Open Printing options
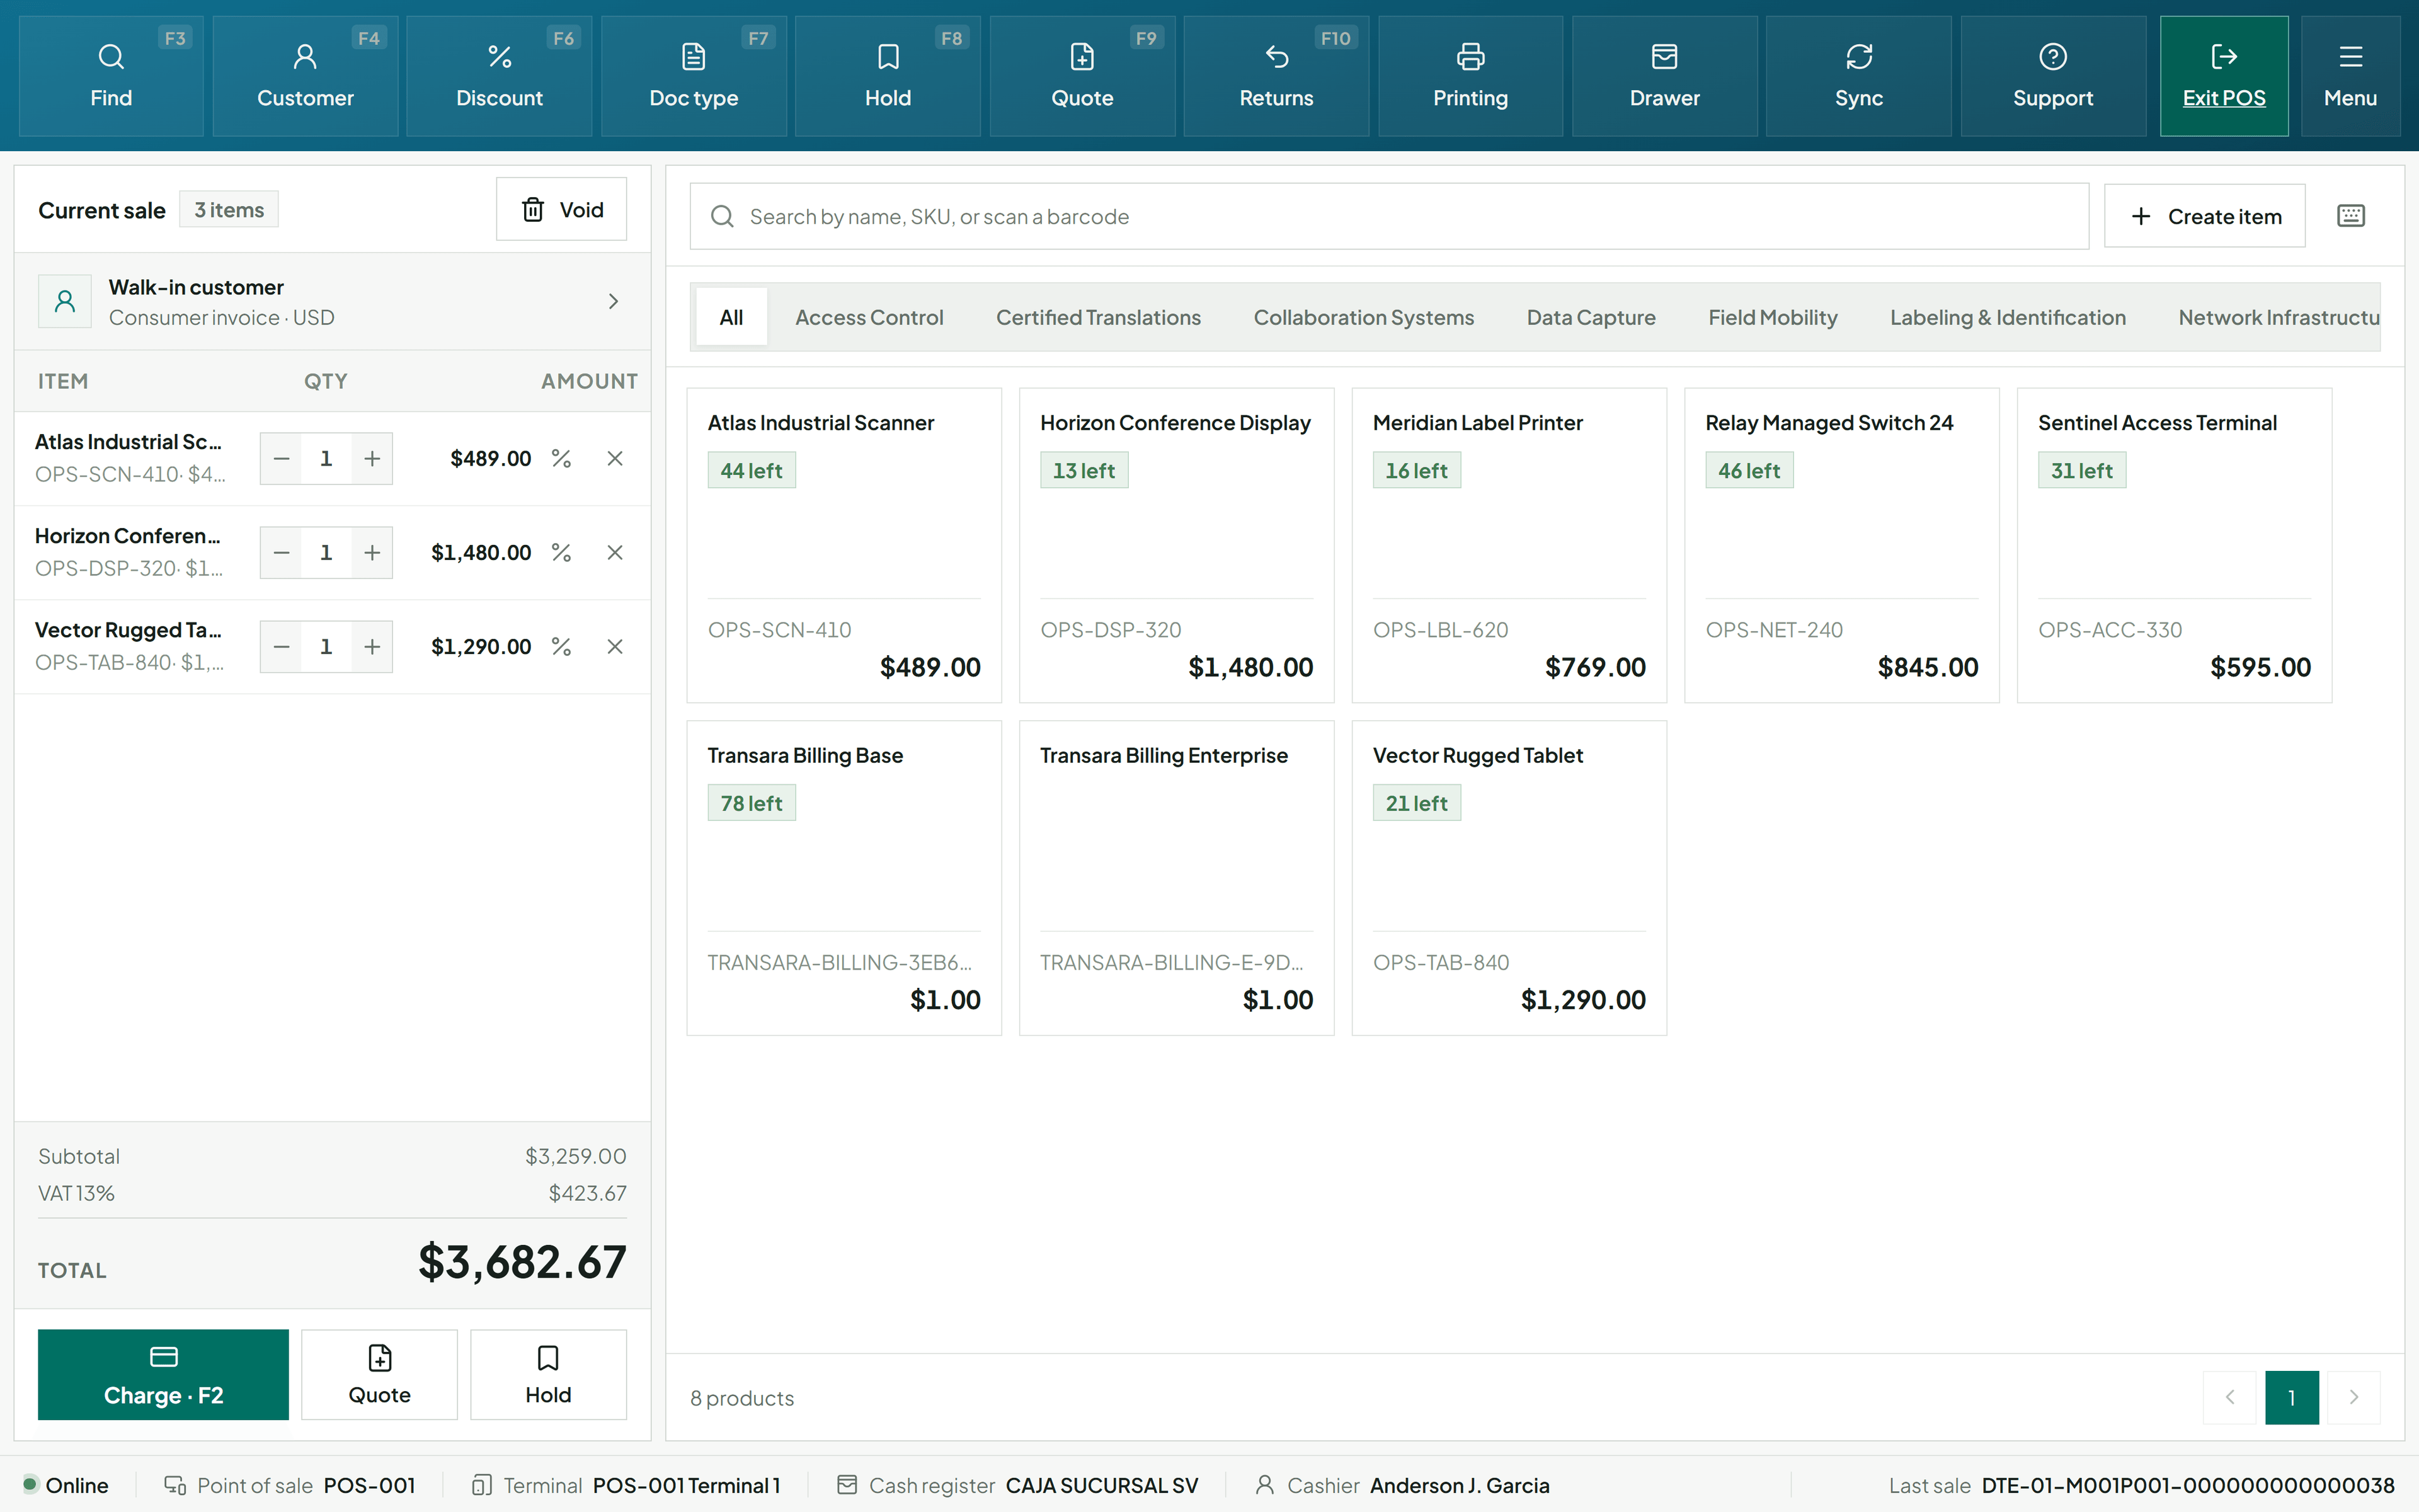Screen dimensions: 2419x1512 tap(1470, 76)
